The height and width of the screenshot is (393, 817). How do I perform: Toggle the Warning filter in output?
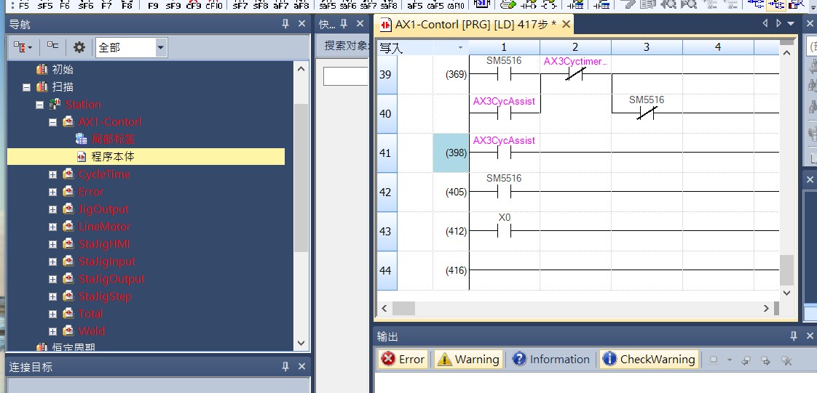[x=467, y=359]
